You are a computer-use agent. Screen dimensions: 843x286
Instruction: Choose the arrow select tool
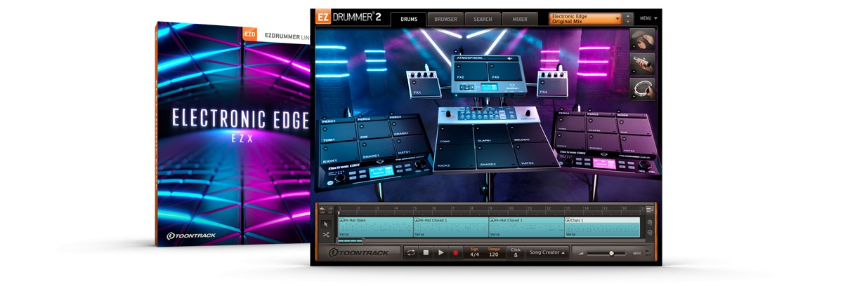tap(326, 224)
